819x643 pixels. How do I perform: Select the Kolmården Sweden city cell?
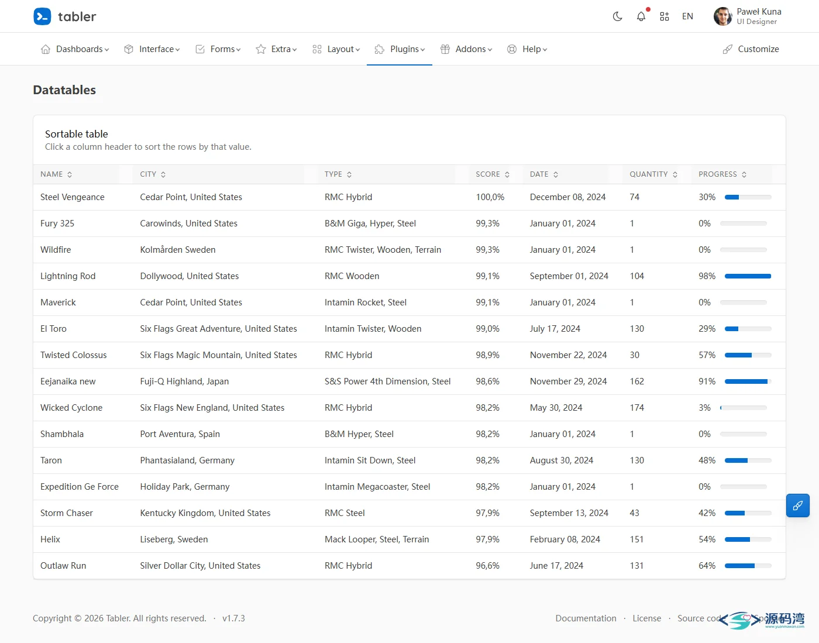(x=178, y=250)
